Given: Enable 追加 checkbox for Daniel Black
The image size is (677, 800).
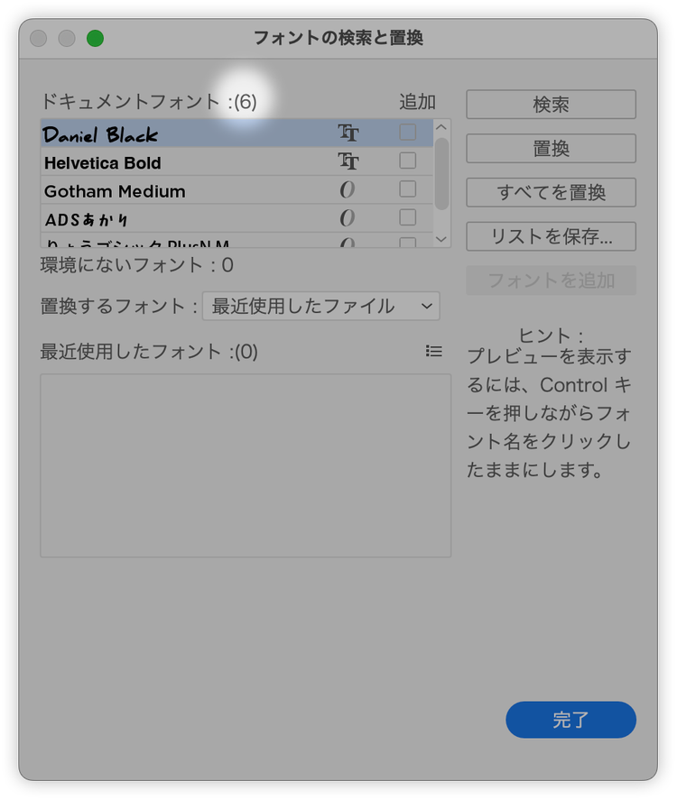Looking at the screenshot, I should [408, 133].
